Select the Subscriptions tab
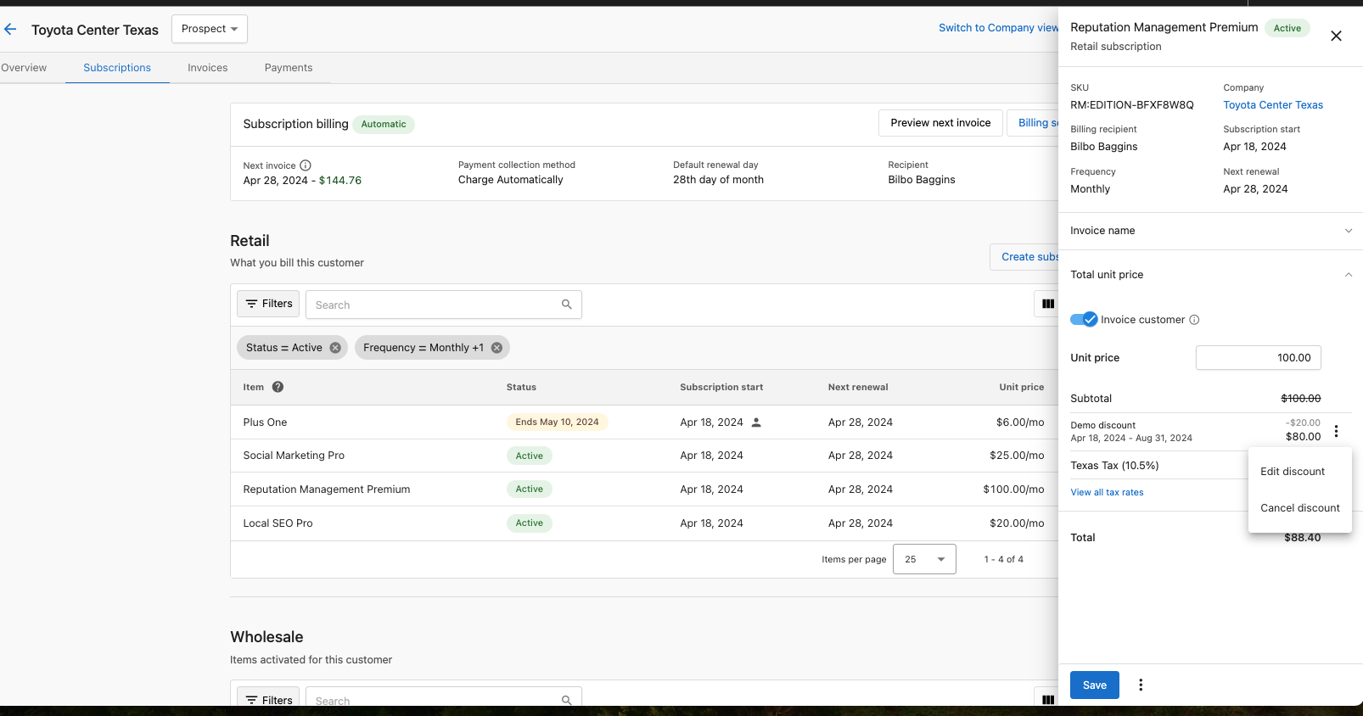 click(117, 68)
